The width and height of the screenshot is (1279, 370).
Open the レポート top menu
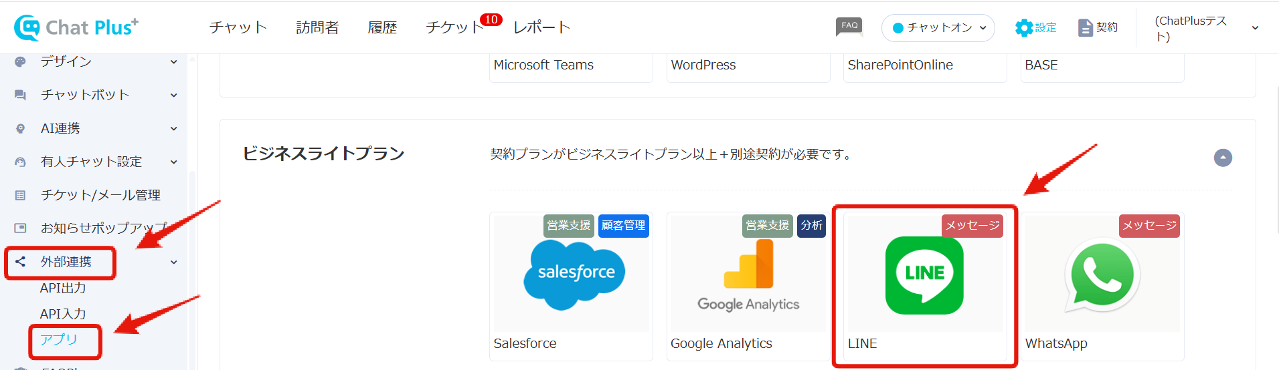pos(542,27)
